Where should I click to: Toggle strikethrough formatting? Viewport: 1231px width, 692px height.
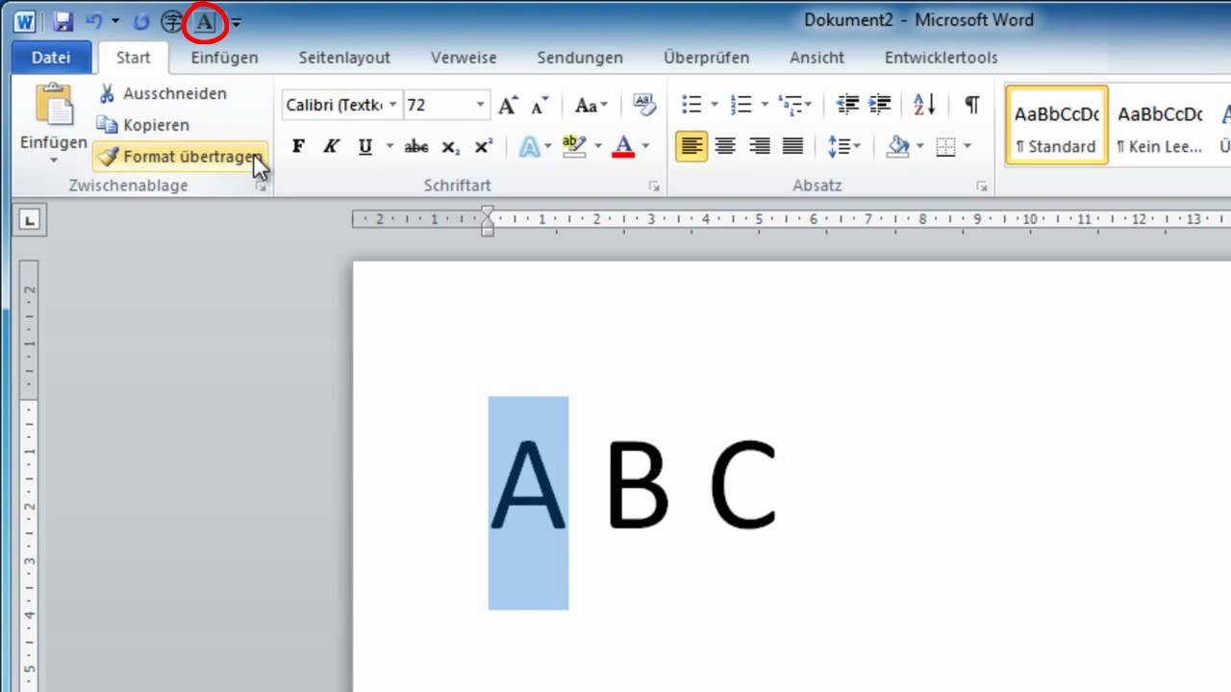[x=416, y=146]
